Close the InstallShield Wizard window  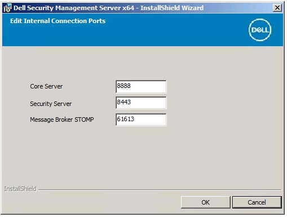[x=277, y=8]
